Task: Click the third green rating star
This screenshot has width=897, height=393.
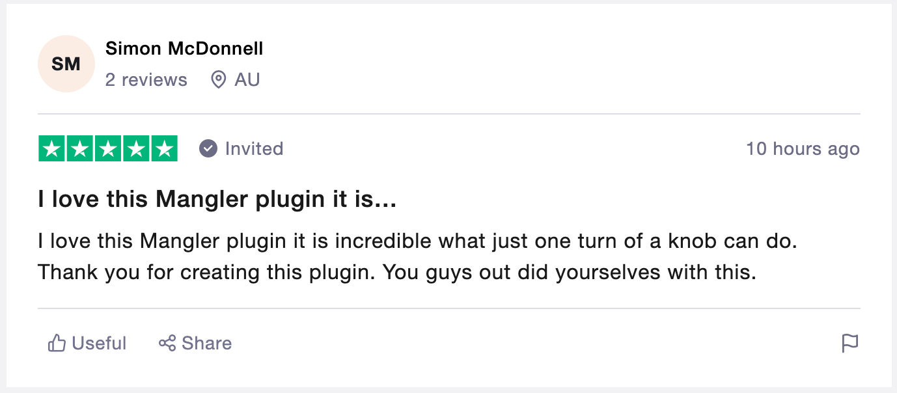Action: [x=108, y=149]
